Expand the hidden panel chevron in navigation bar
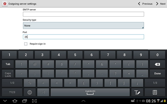The height and width of the screenshot is (104, 167). (x=83, y=101)
